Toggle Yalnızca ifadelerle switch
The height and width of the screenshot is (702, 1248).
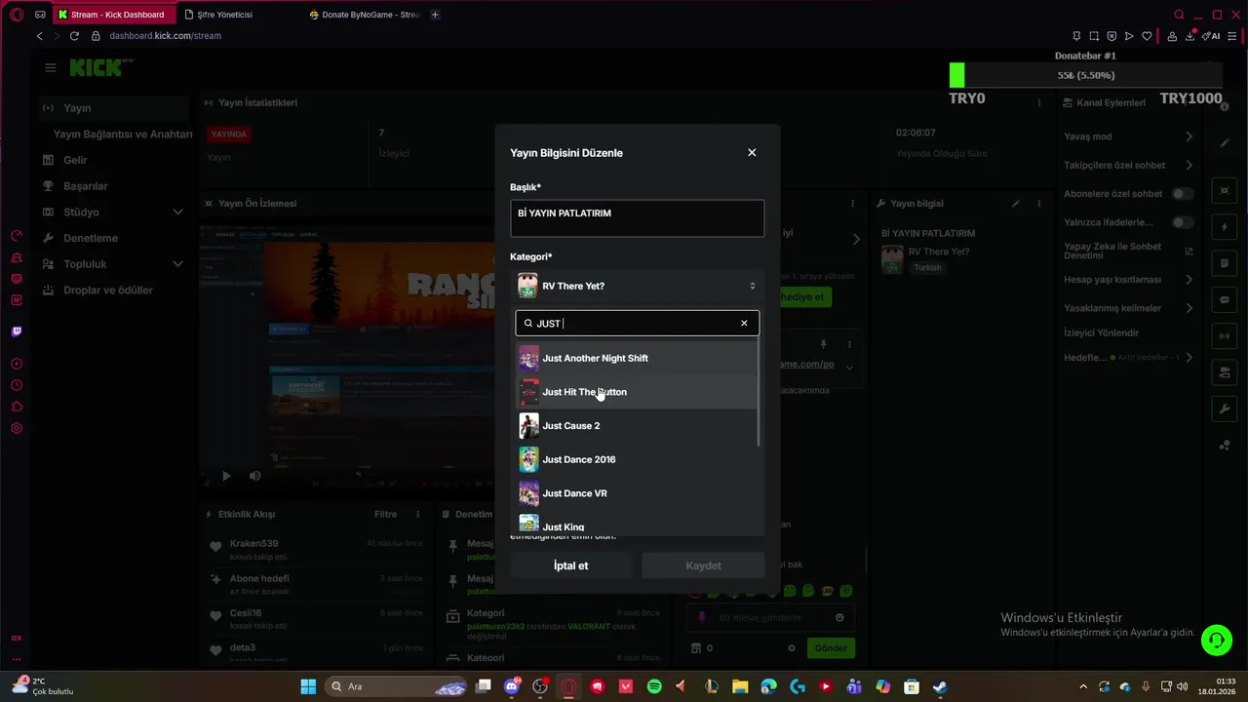point(1183,222)
